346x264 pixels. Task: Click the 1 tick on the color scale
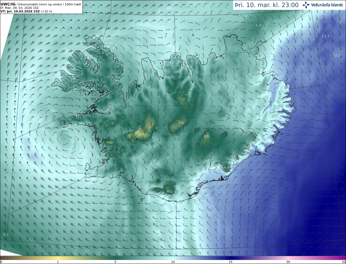click(58, 262)
